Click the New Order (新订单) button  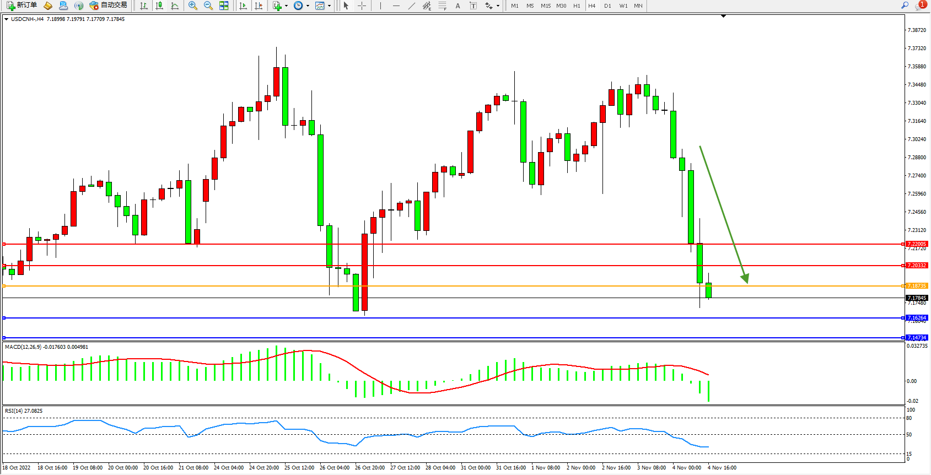coord(22,6)
